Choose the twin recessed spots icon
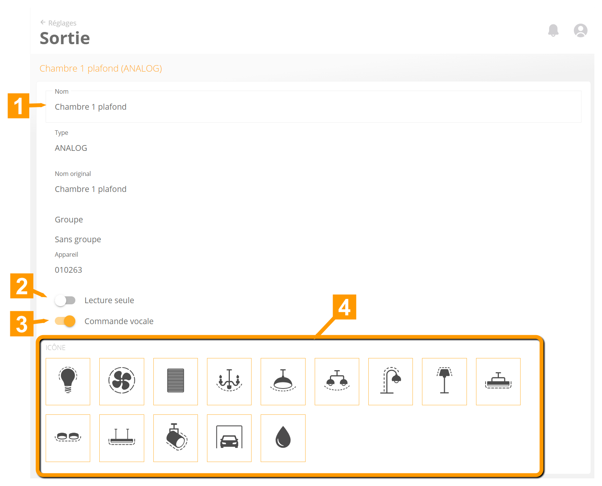 pyautogui.click(x=68, y=438)
